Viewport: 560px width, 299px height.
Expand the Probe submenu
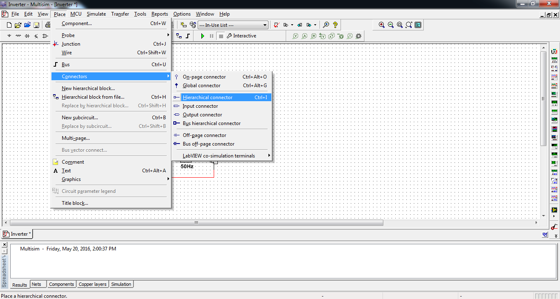[111, 35]
